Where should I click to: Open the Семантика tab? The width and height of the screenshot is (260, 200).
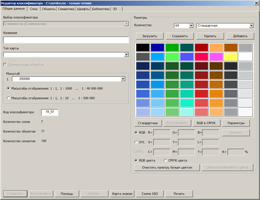66,8
